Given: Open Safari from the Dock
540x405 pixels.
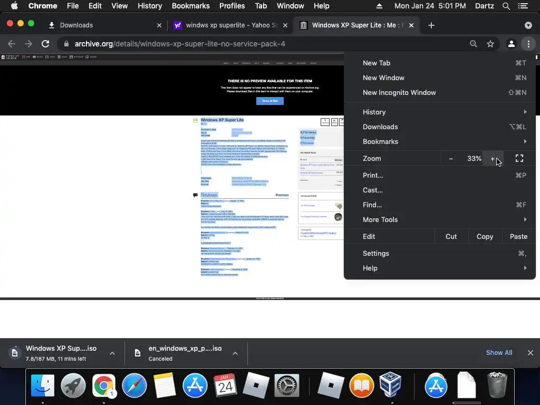Looking at the screenshot, I should (134, 385).
